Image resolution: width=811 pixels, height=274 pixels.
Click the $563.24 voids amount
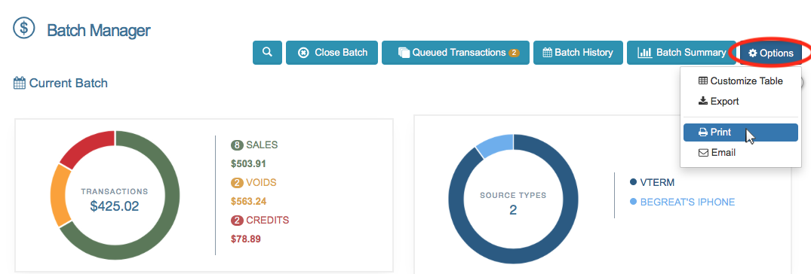(x=248, y=201)
